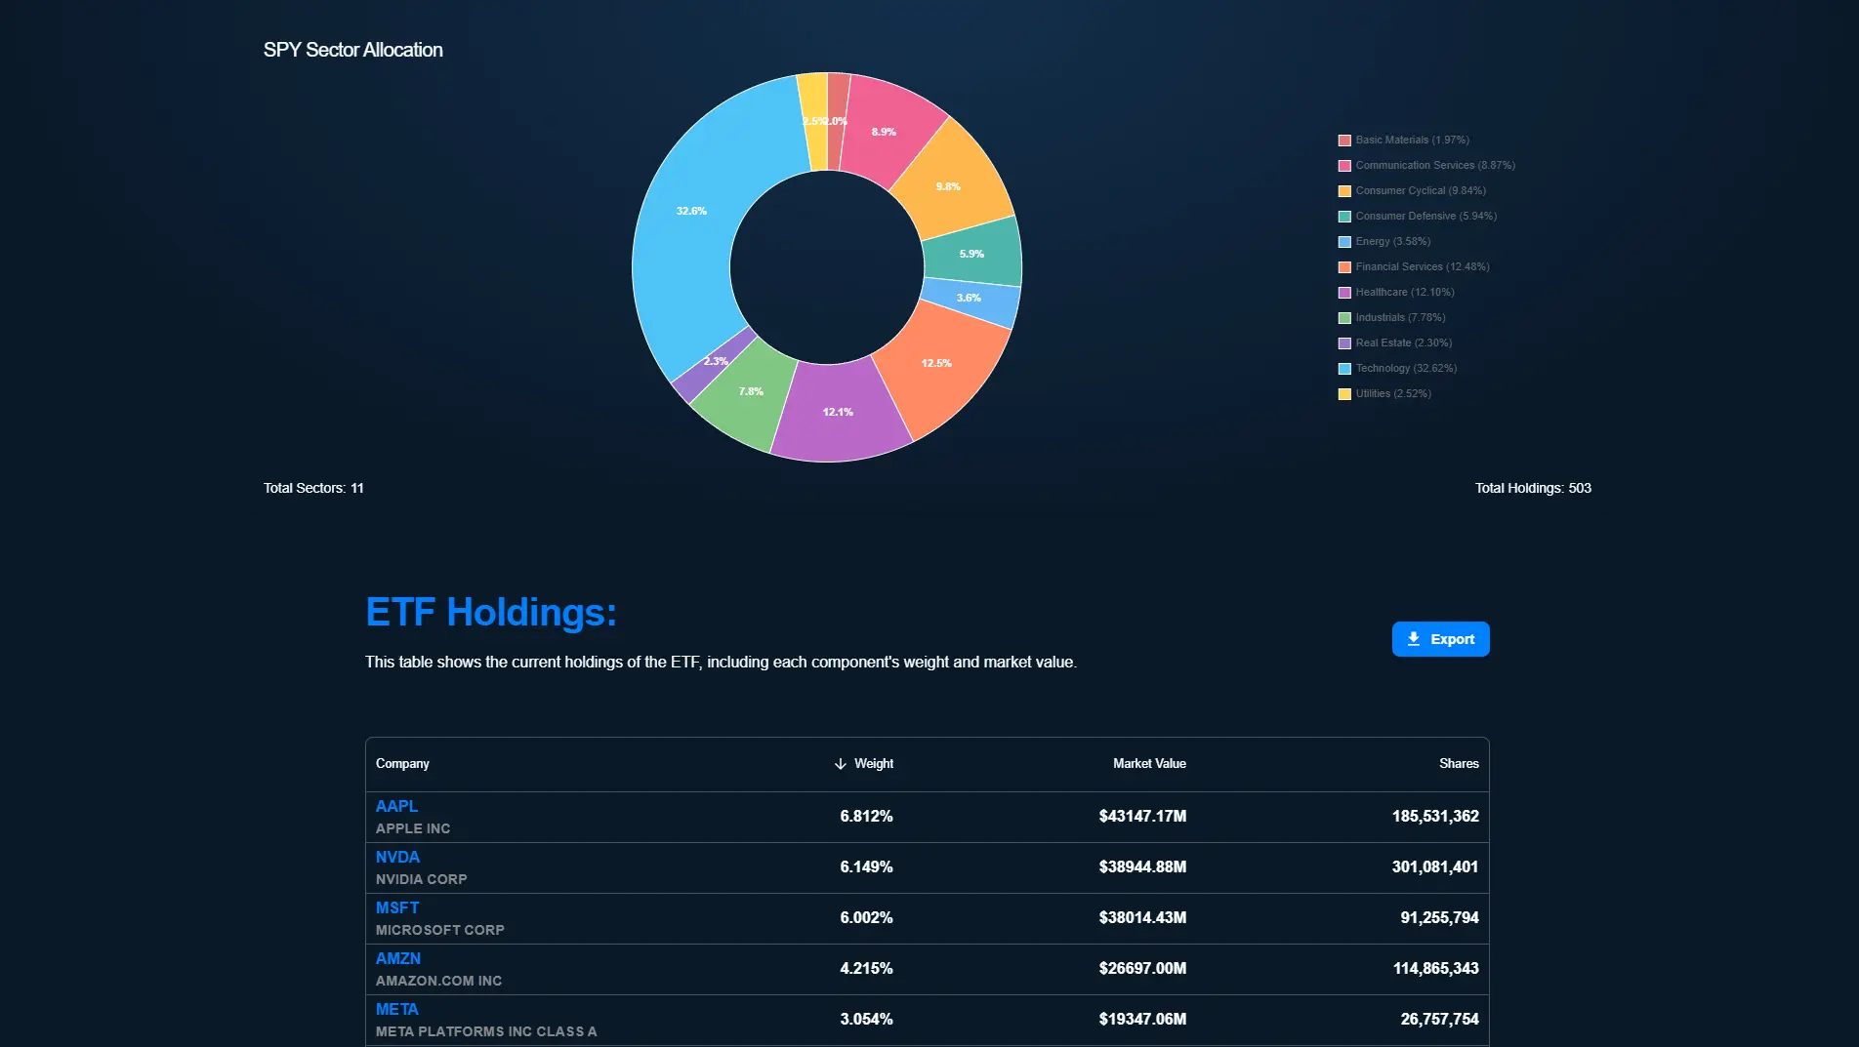This screenshot has width=1859, height=1047.
Task: Click the AMAZON.COM INC company name
Action: point(438,981)
